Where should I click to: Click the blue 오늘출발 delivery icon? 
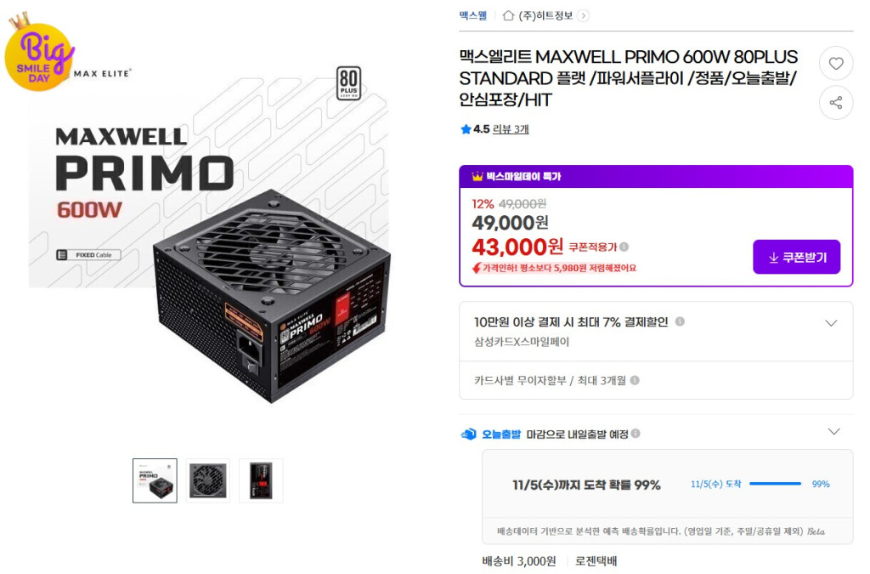point(469,434)
